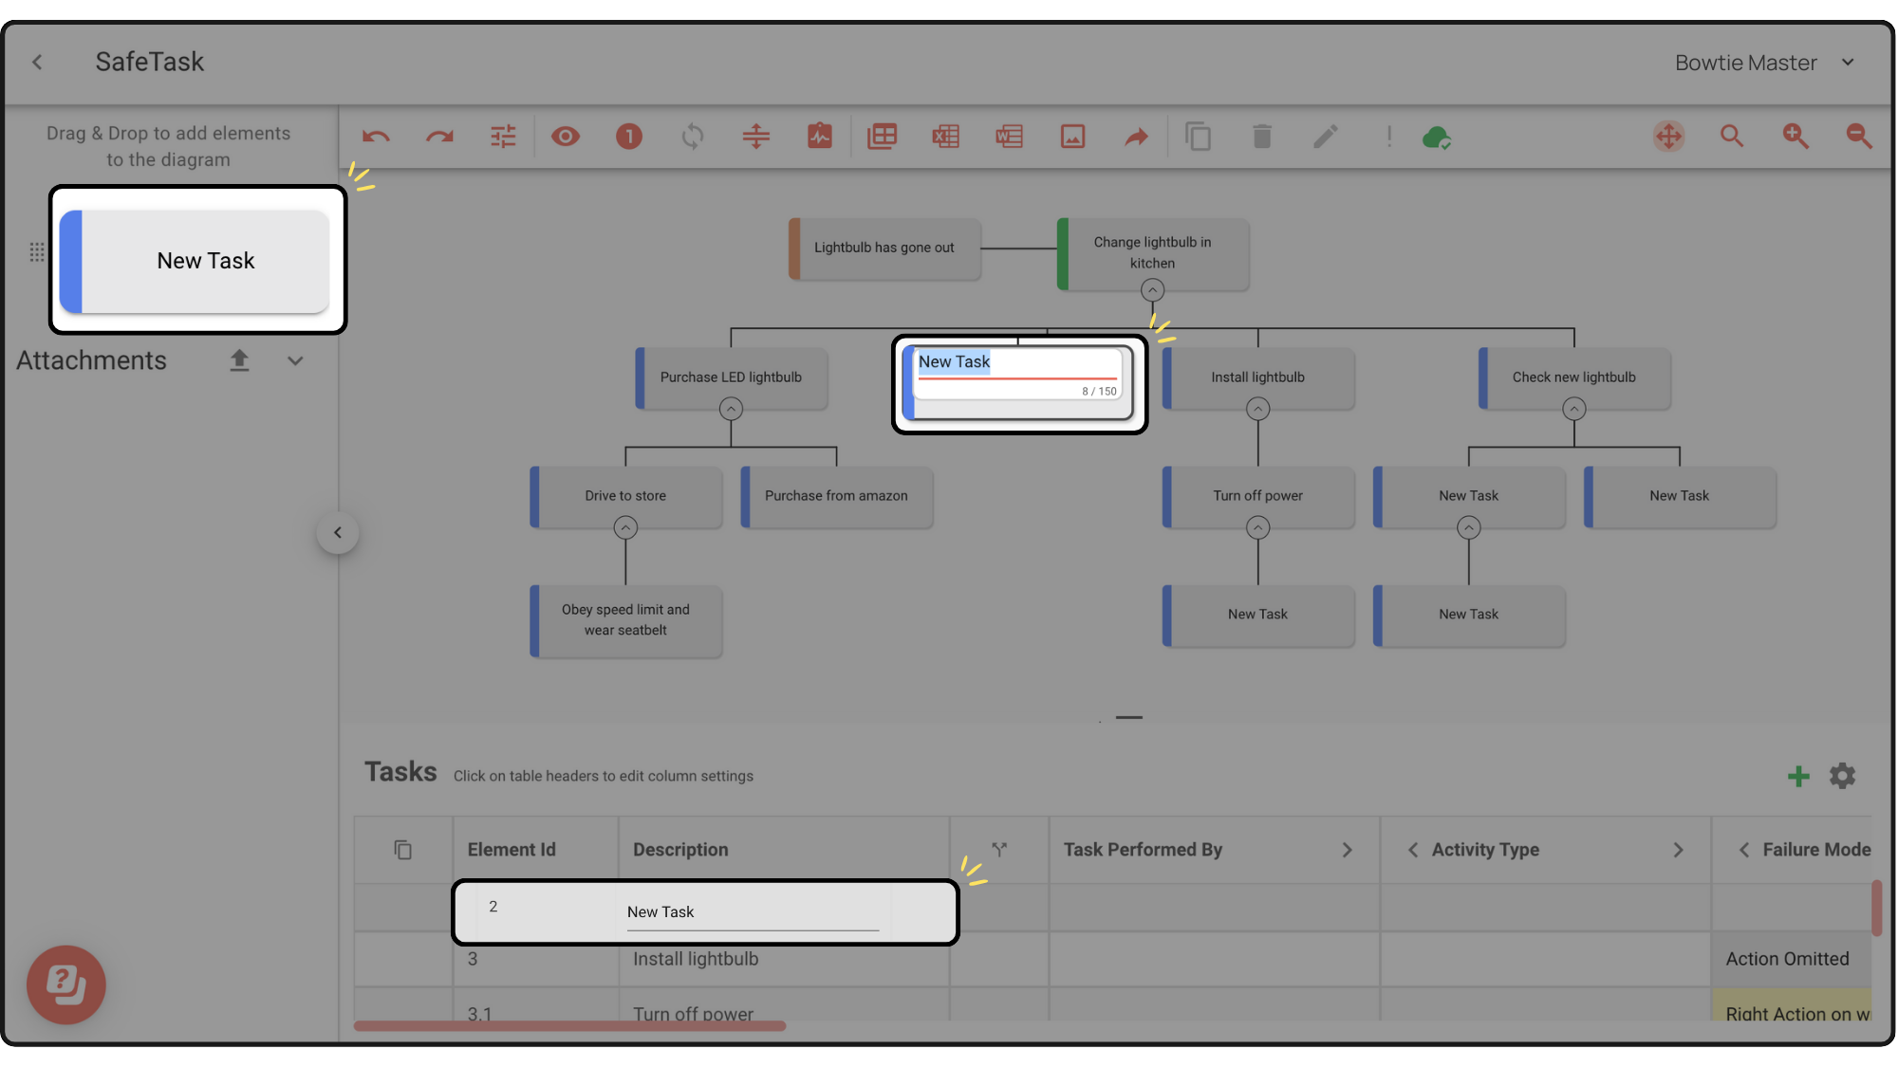Export the diagram as an image
The height and width of the screenshot is (1067, 1898).
click(1072, 137)
